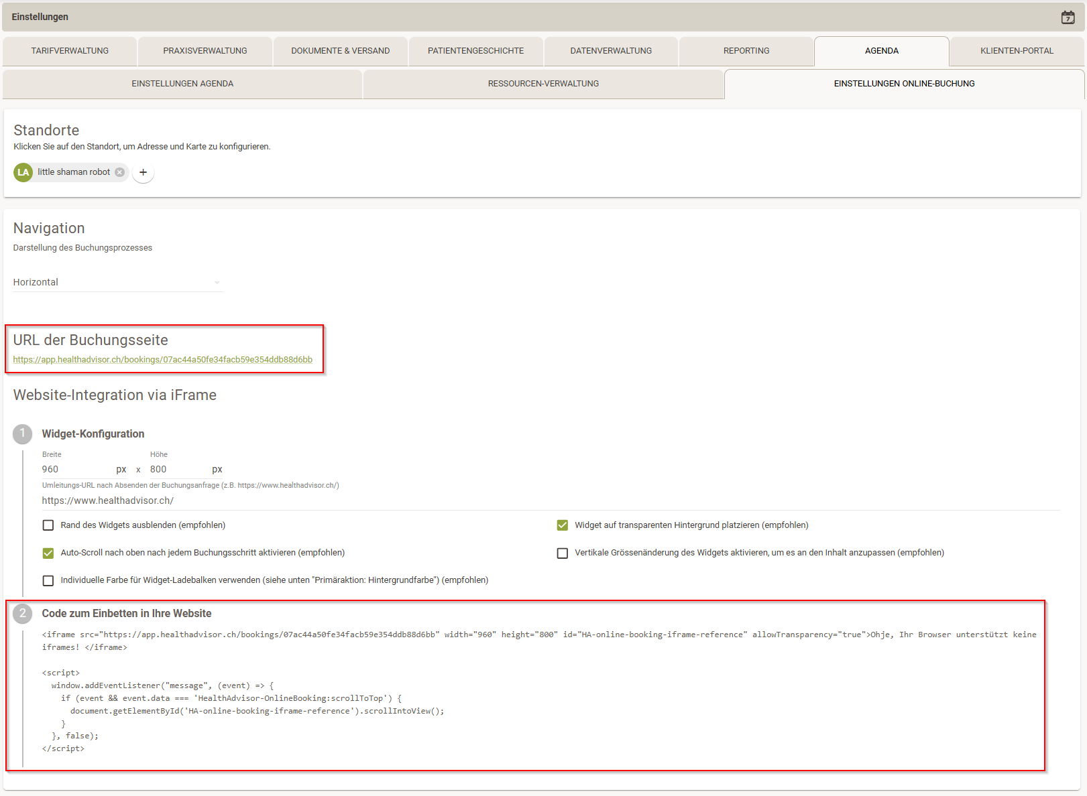The height and width of the screenshot is (796, 1087).
Task: Switch to the Praxisverwaltung tab
Action: click(x=205, y=51)
